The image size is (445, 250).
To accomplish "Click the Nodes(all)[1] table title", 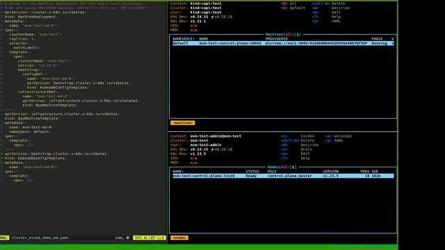I will [282, 167].
